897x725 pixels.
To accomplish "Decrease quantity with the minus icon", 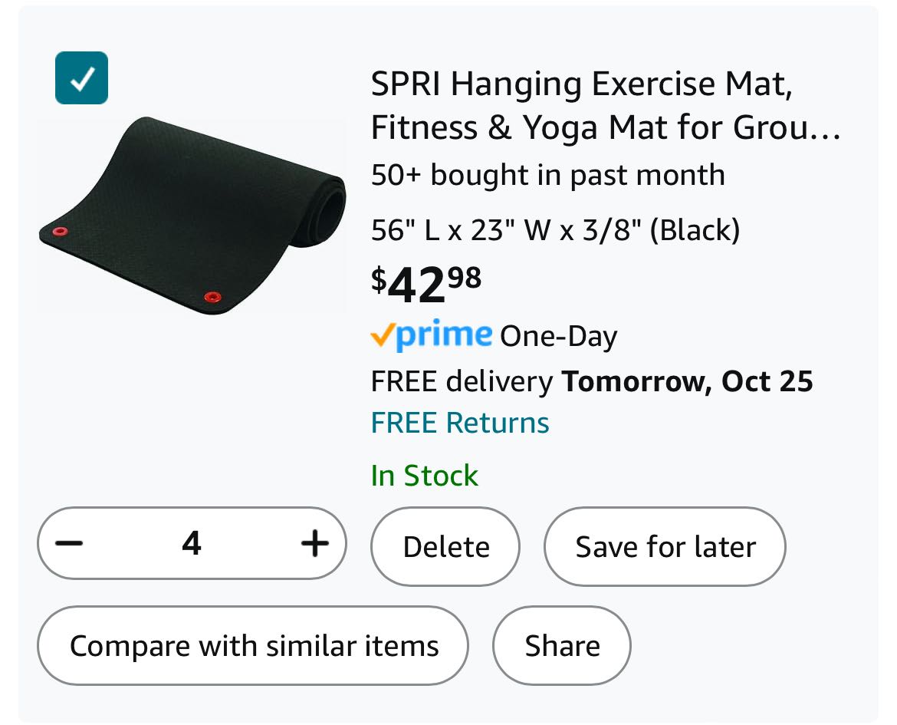I will pyautogui.click(x=69, y=544).
